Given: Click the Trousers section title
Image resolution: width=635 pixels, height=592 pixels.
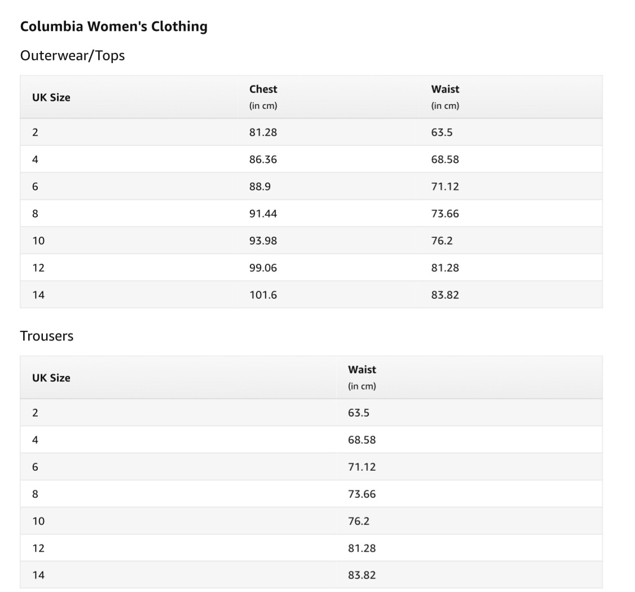Looking at the screenshot, I should click(x=47, y=336).
